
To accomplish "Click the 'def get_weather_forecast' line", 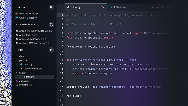I will 101,60.
